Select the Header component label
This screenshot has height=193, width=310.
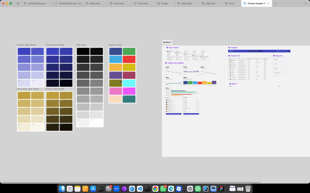click(x=234, y=48)
